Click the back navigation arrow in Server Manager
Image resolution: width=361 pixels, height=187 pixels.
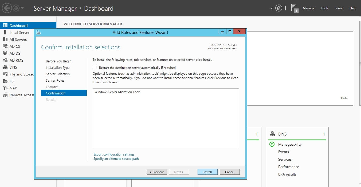point(7,8)
